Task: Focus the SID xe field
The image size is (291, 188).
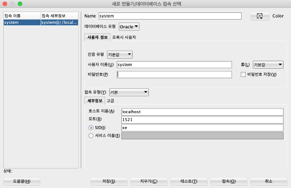Action: (202, 128)
